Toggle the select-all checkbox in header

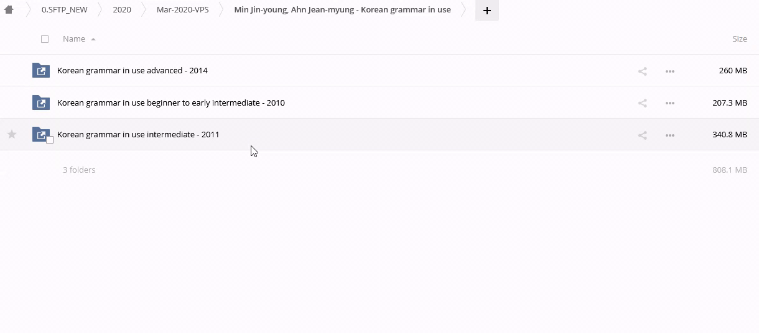click(45, 39)
